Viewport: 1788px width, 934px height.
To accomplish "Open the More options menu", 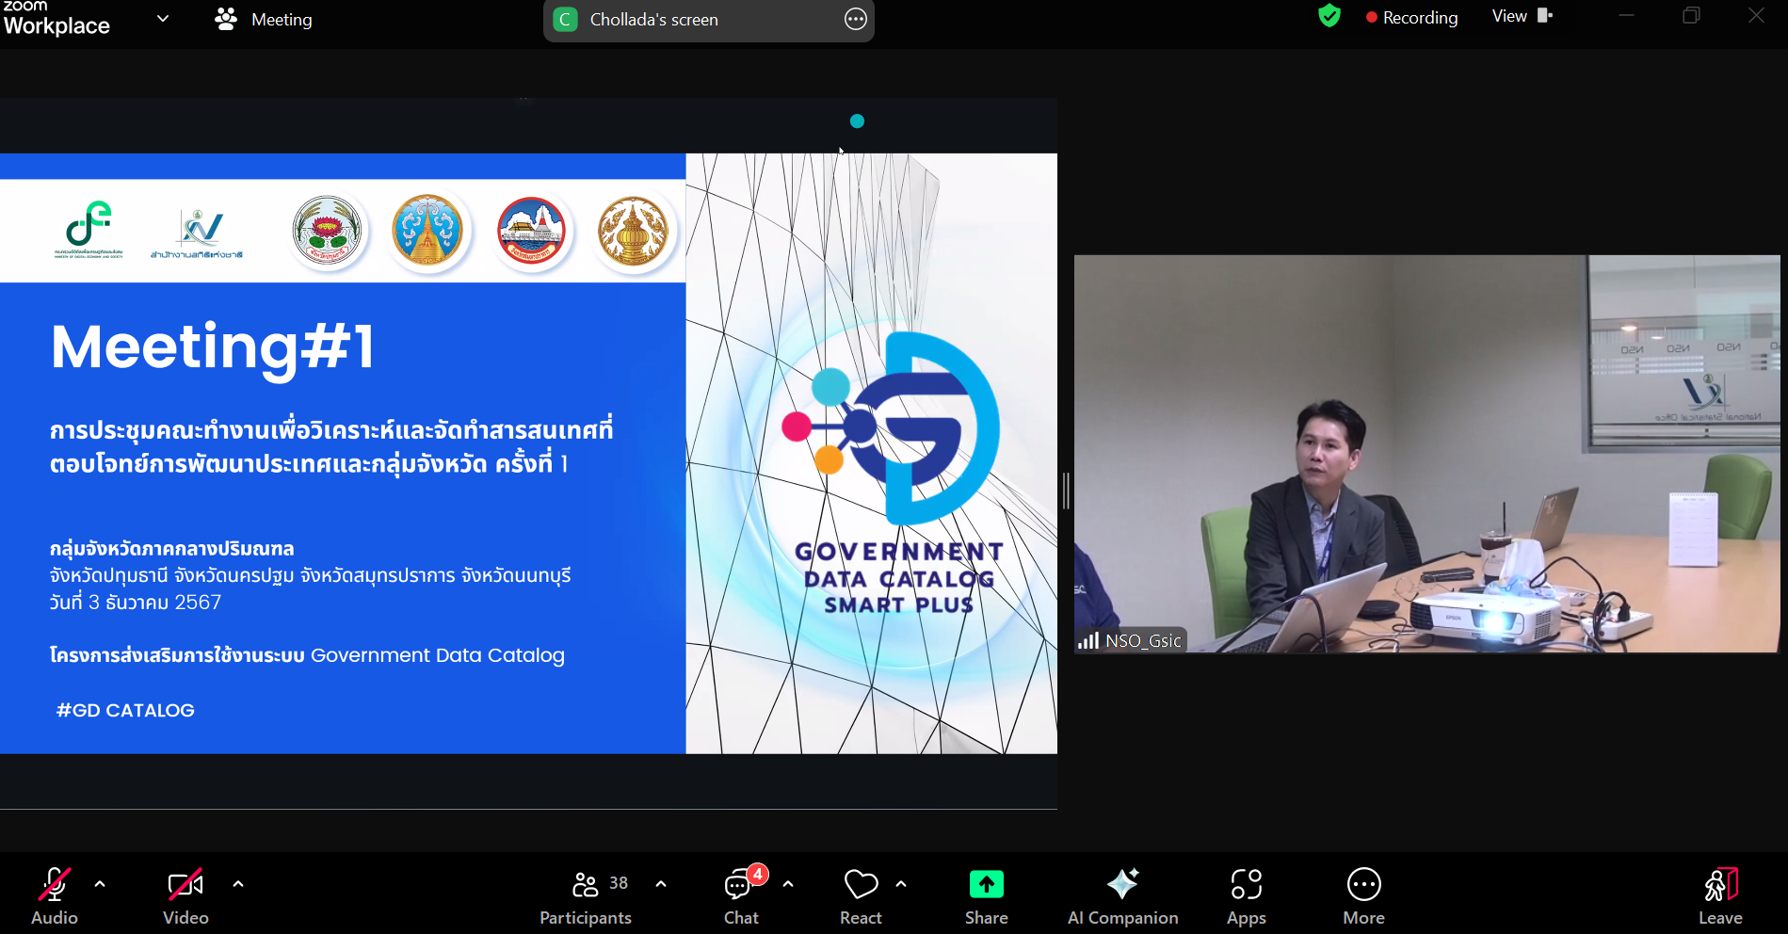I will (1363, 895).
